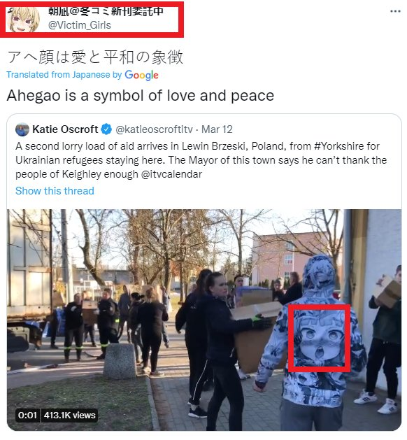Click the translated Ahegao tweet text
Screen dimensions: 407x440
coord(141,95)
